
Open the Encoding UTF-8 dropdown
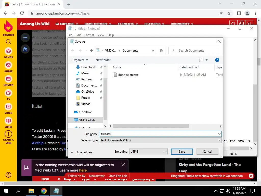pyautogui.click(x=149, y=152)
